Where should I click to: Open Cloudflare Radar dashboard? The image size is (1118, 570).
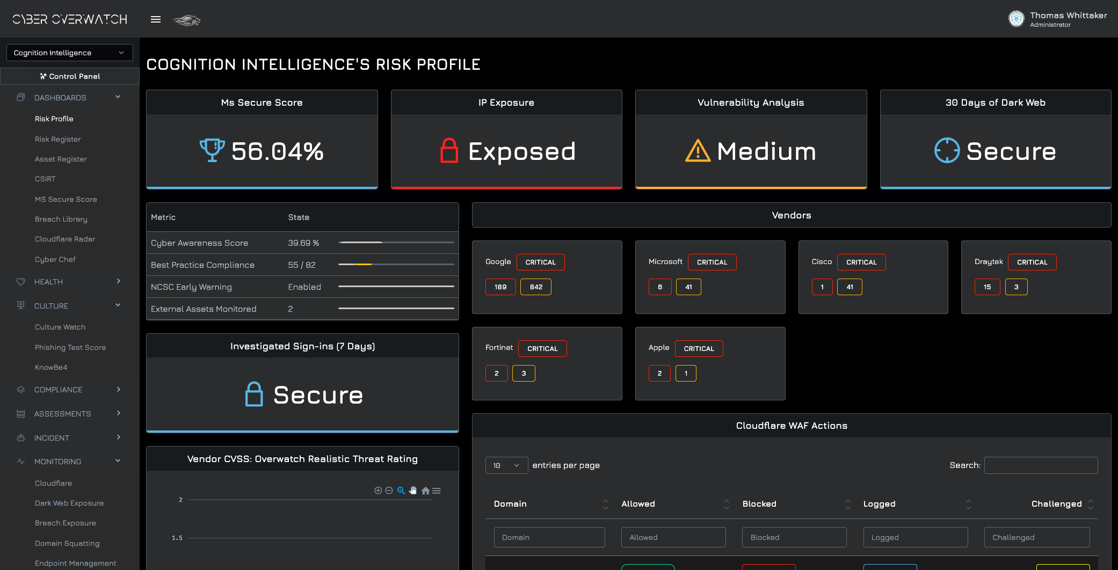[65, 239]
